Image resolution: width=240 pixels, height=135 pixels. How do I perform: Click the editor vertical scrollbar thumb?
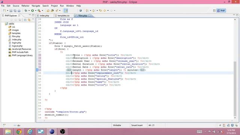click(235, 88)
